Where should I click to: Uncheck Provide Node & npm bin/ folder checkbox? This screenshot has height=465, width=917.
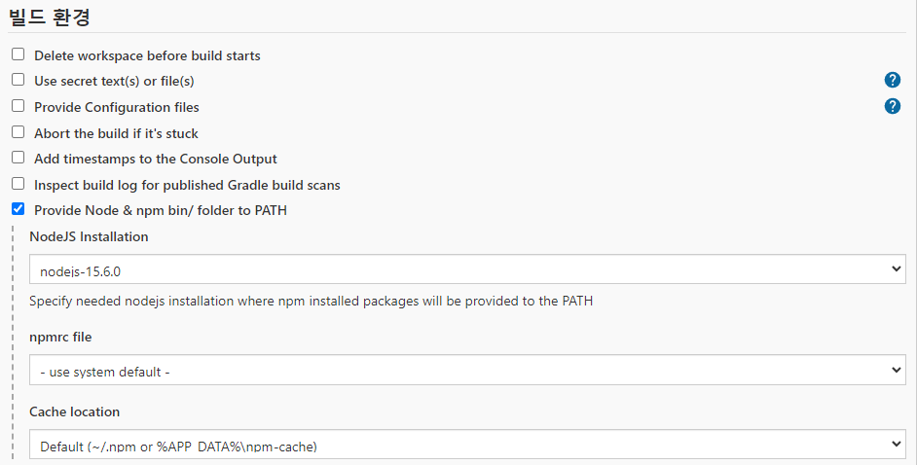coord(18,209)
